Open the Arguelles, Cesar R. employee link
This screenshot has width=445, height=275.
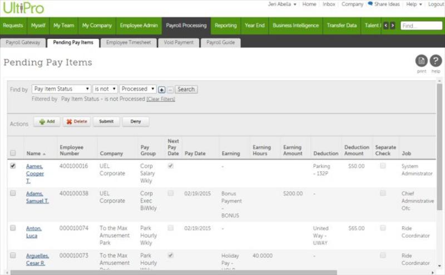coord(37,259)
